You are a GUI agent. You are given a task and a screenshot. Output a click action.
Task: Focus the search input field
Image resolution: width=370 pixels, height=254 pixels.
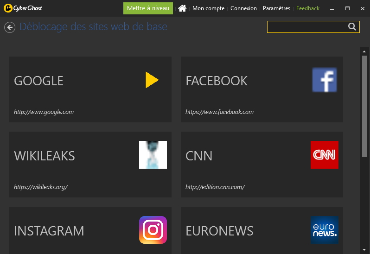point(313,27)
